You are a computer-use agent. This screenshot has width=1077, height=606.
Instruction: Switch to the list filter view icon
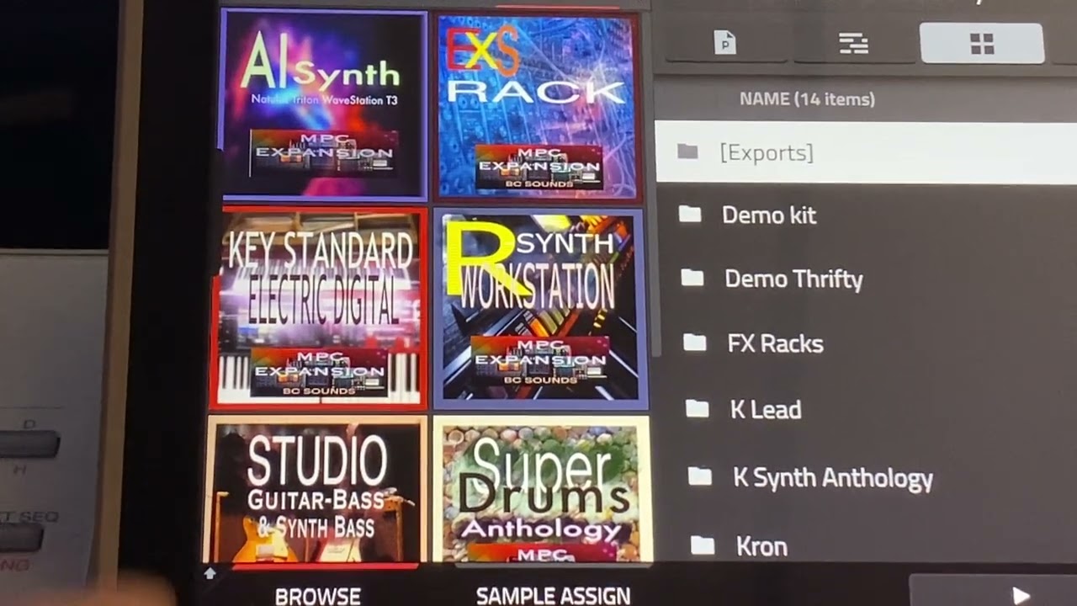coord(853,44)
